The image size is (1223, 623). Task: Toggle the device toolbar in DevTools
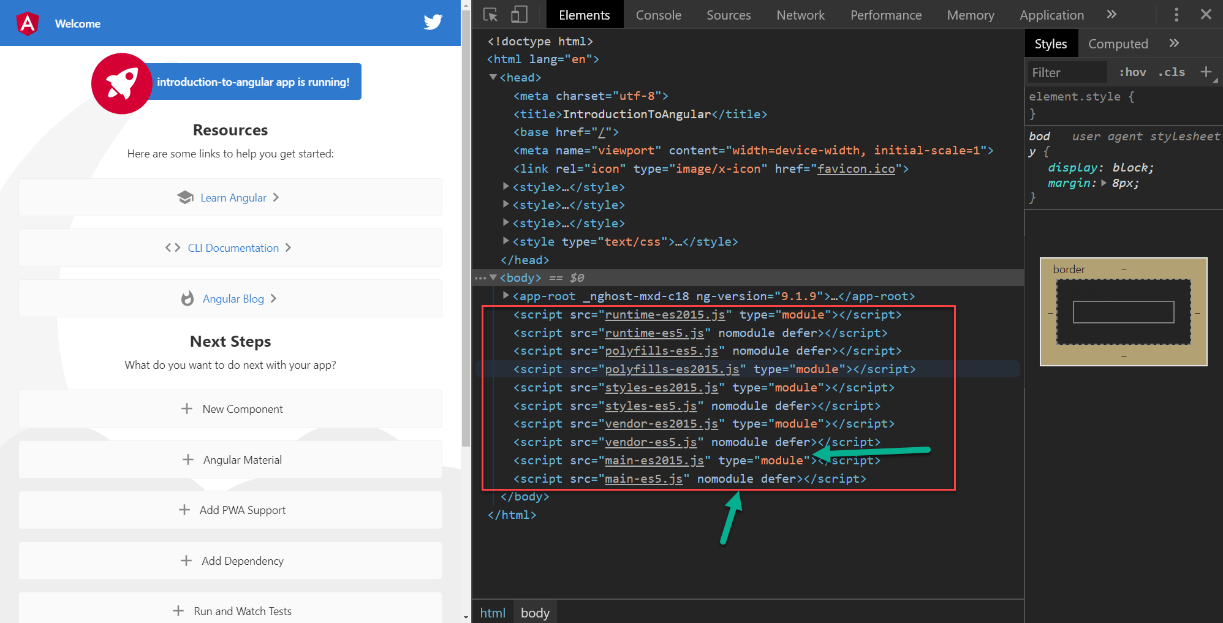tap(520, 15)
